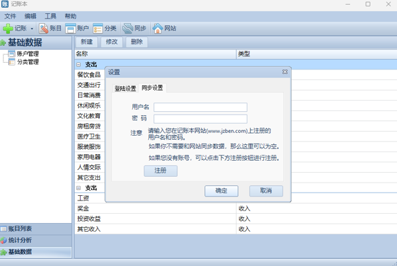Open the 分类 categories toolbar icon
This screenshot has height=266, width=397.
(x=98, y=28)
